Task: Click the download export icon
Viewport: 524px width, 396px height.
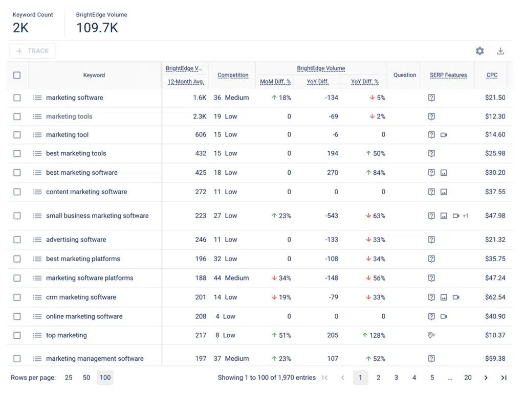Action: pyautogui.click(x=500, y=51)
